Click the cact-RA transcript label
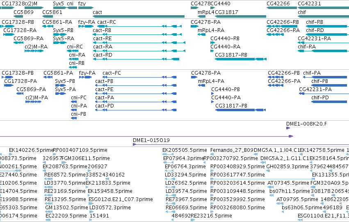This screenshot has width=349, height=222. click(x=103, y=47)
